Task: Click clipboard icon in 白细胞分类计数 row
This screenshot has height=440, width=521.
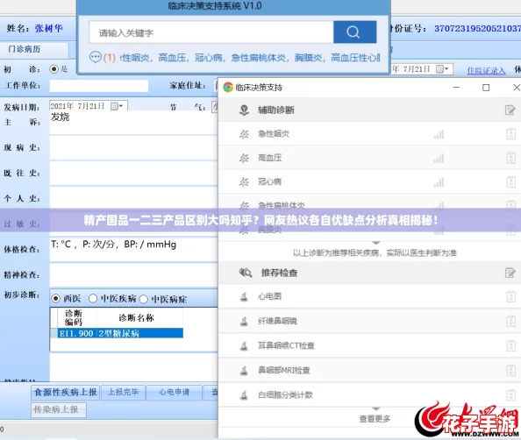Action: (x=510, y=394)
